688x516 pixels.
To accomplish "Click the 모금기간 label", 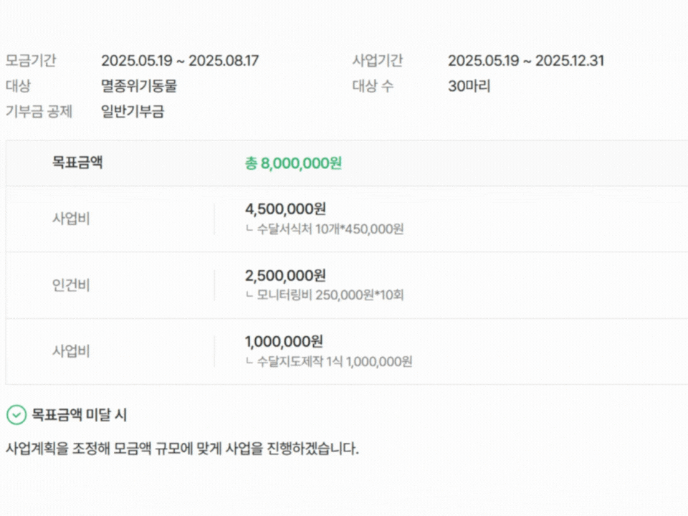I will (x=31, y=61).
